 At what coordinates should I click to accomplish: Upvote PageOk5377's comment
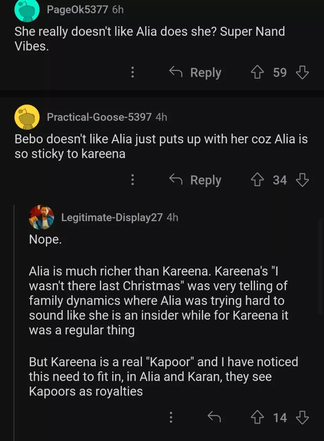257,73
